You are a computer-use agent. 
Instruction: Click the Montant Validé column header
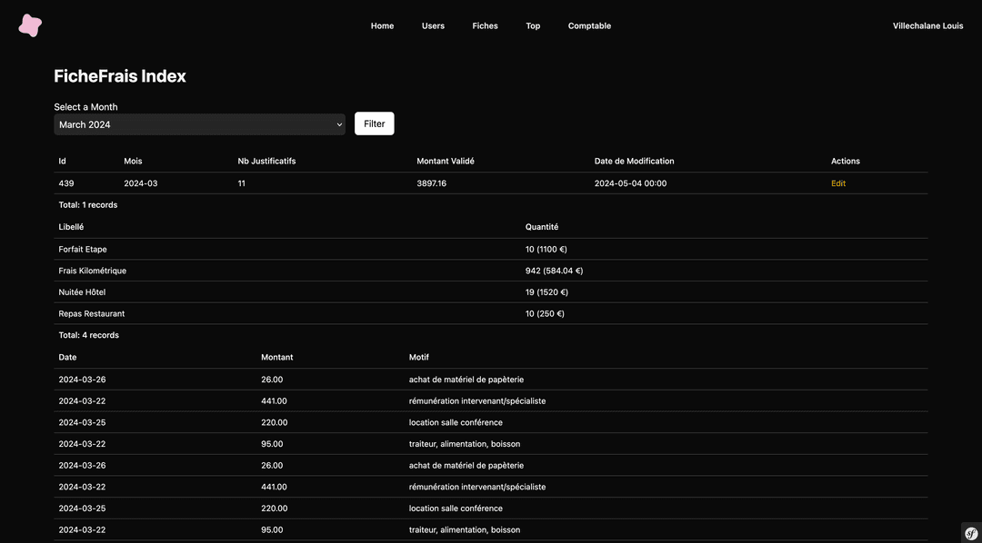[446, 162]
